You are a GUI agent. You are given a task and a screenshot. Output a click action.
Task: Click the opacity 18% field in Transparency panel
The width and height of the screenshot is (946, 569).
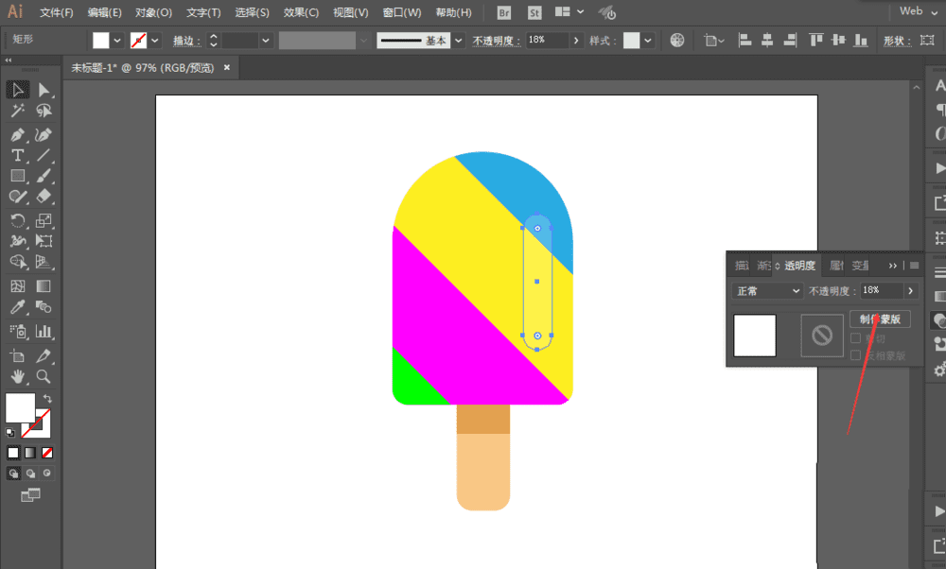click(880, 291)
